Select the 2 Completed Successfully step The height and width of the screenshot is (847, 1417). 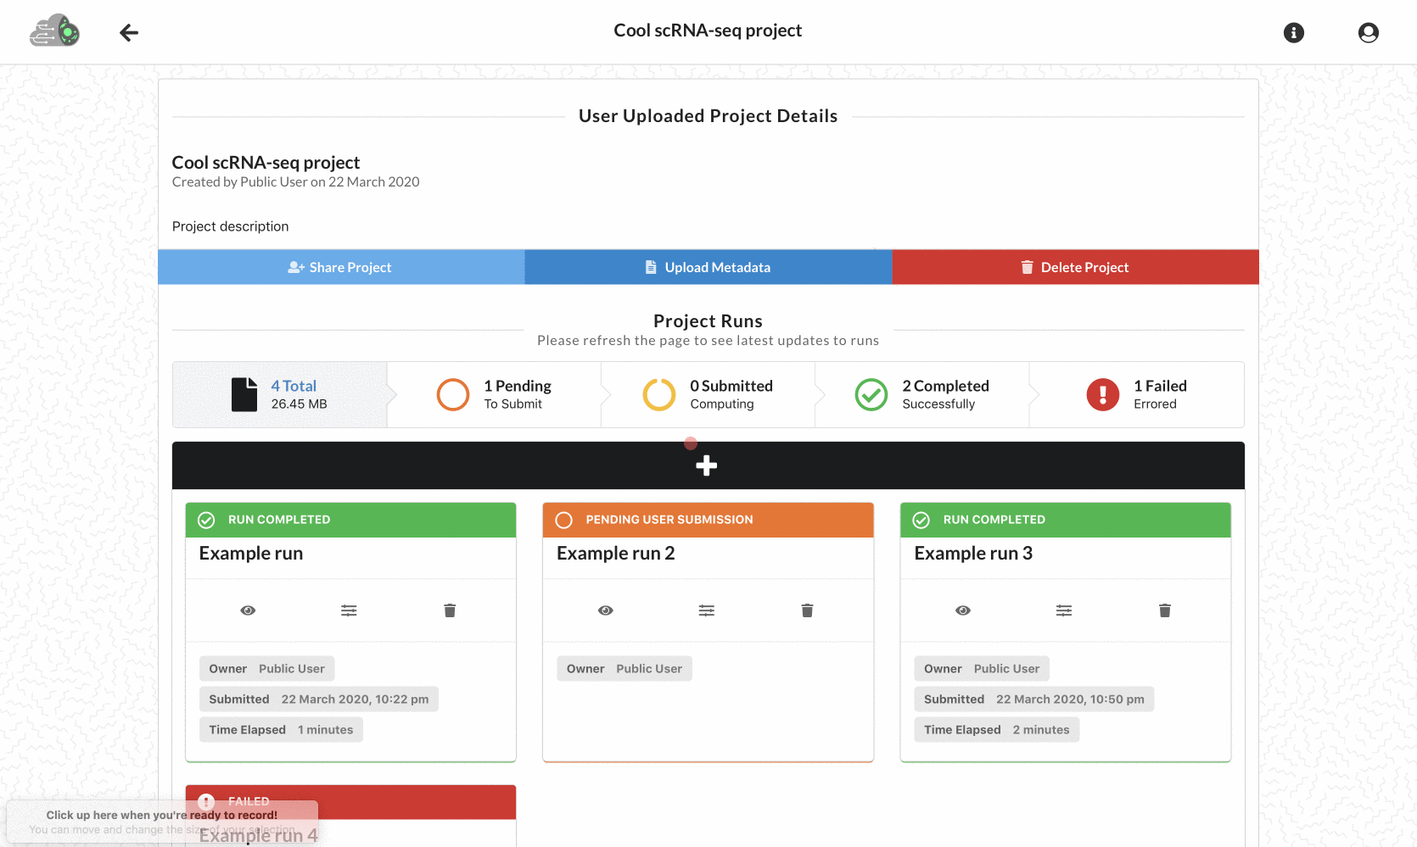tap(921, 394)
